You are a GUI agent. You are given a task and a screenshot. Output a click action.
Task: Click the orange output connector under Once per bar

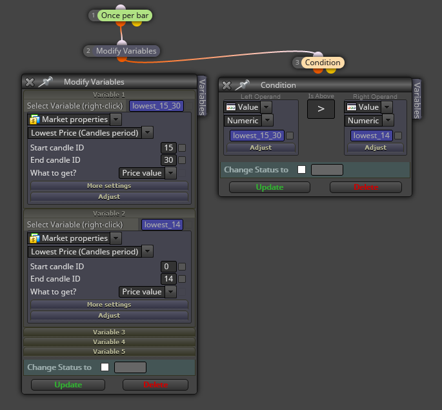[121, 23]
